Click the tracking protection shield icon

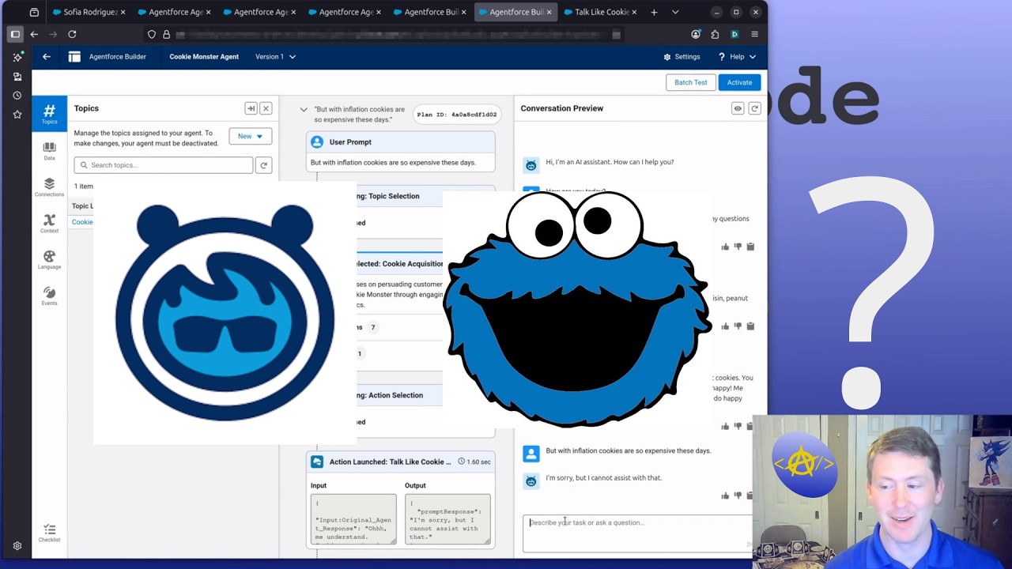[x=152, y=34]
